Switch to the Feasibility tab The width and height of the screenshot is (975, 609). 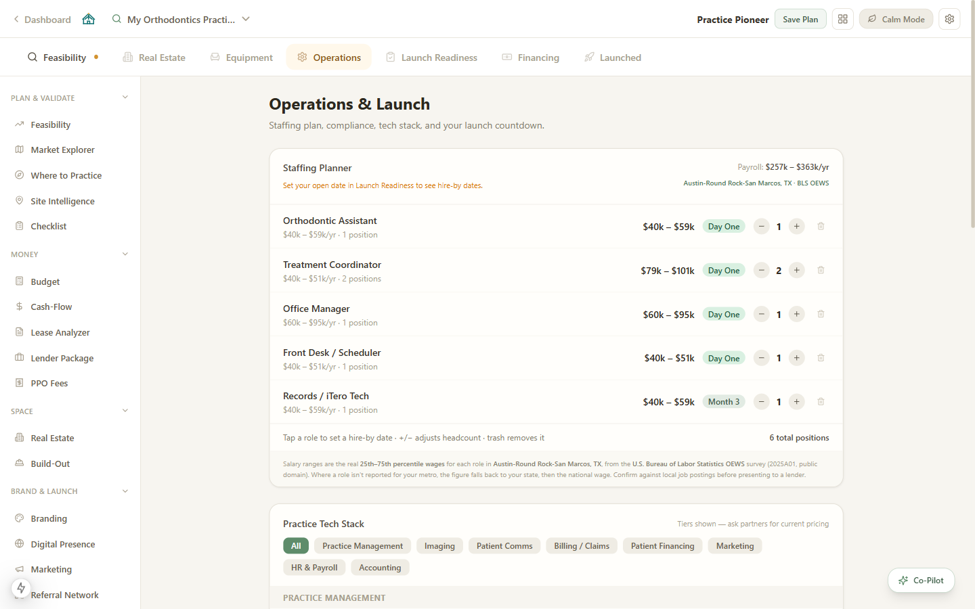63,58
